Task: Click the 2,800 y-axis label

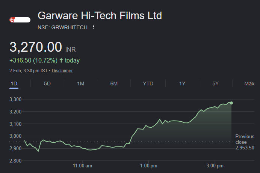Action: click(x=15, y=161)
